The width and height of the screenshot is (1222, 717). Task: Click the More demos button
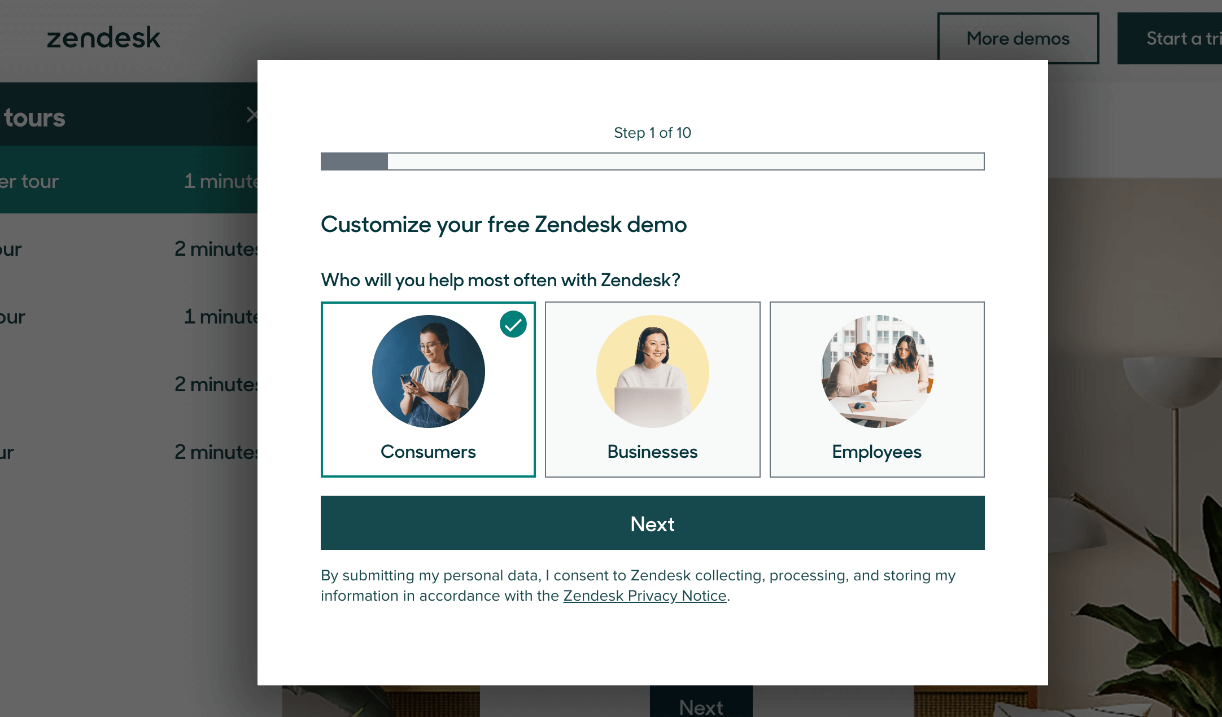(x=1017, y=37)
